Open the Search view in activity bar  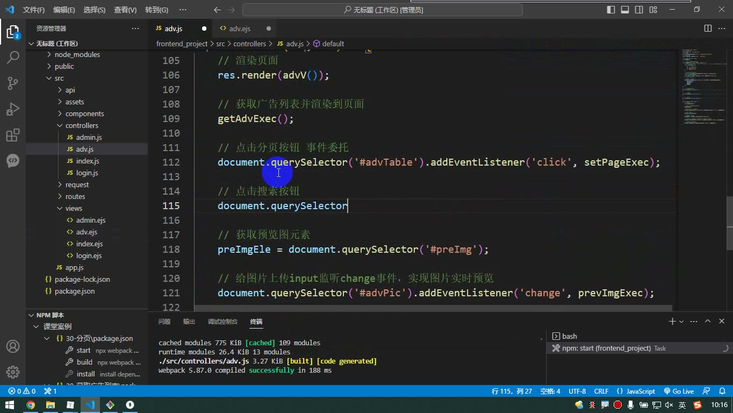pyautogui.click(x=13, y=57)
